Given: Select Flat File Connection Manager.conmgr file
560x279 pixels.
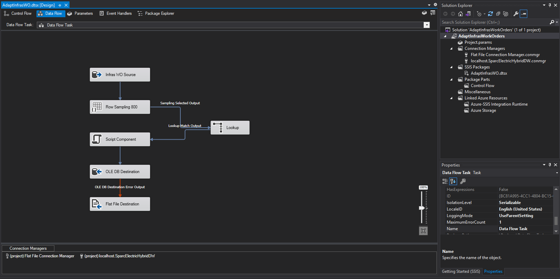Looking at the screenshot, I should click(505, 55).
